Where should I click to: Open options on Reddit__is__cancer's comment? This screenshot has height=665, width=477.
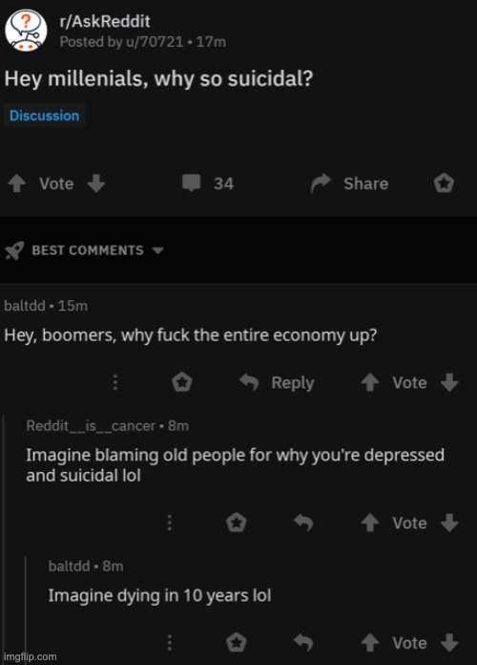[x=170, y=523]
